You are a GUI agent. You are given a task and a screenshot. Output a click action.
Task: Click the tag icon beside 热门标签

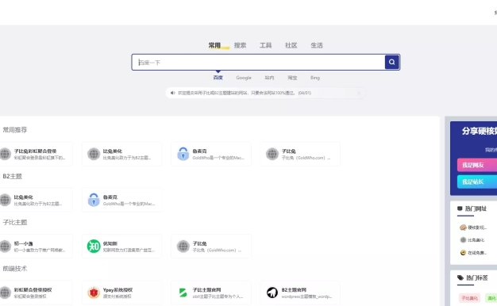(x=460, y=277)
